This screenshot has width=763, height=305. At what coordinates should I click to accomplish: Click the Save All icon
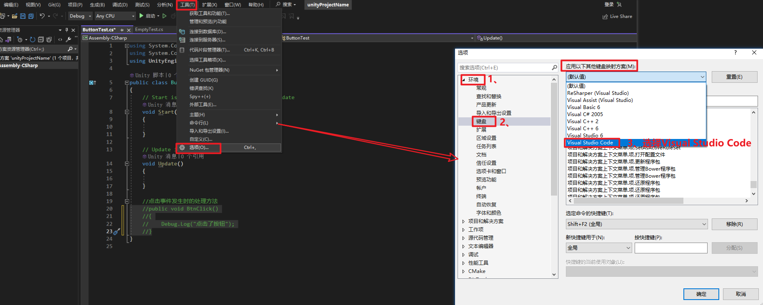click(x=31, y=16)
